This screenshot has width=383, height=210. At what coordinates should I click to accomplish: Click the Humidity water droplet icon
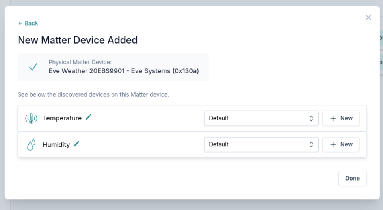coord(31,144)
